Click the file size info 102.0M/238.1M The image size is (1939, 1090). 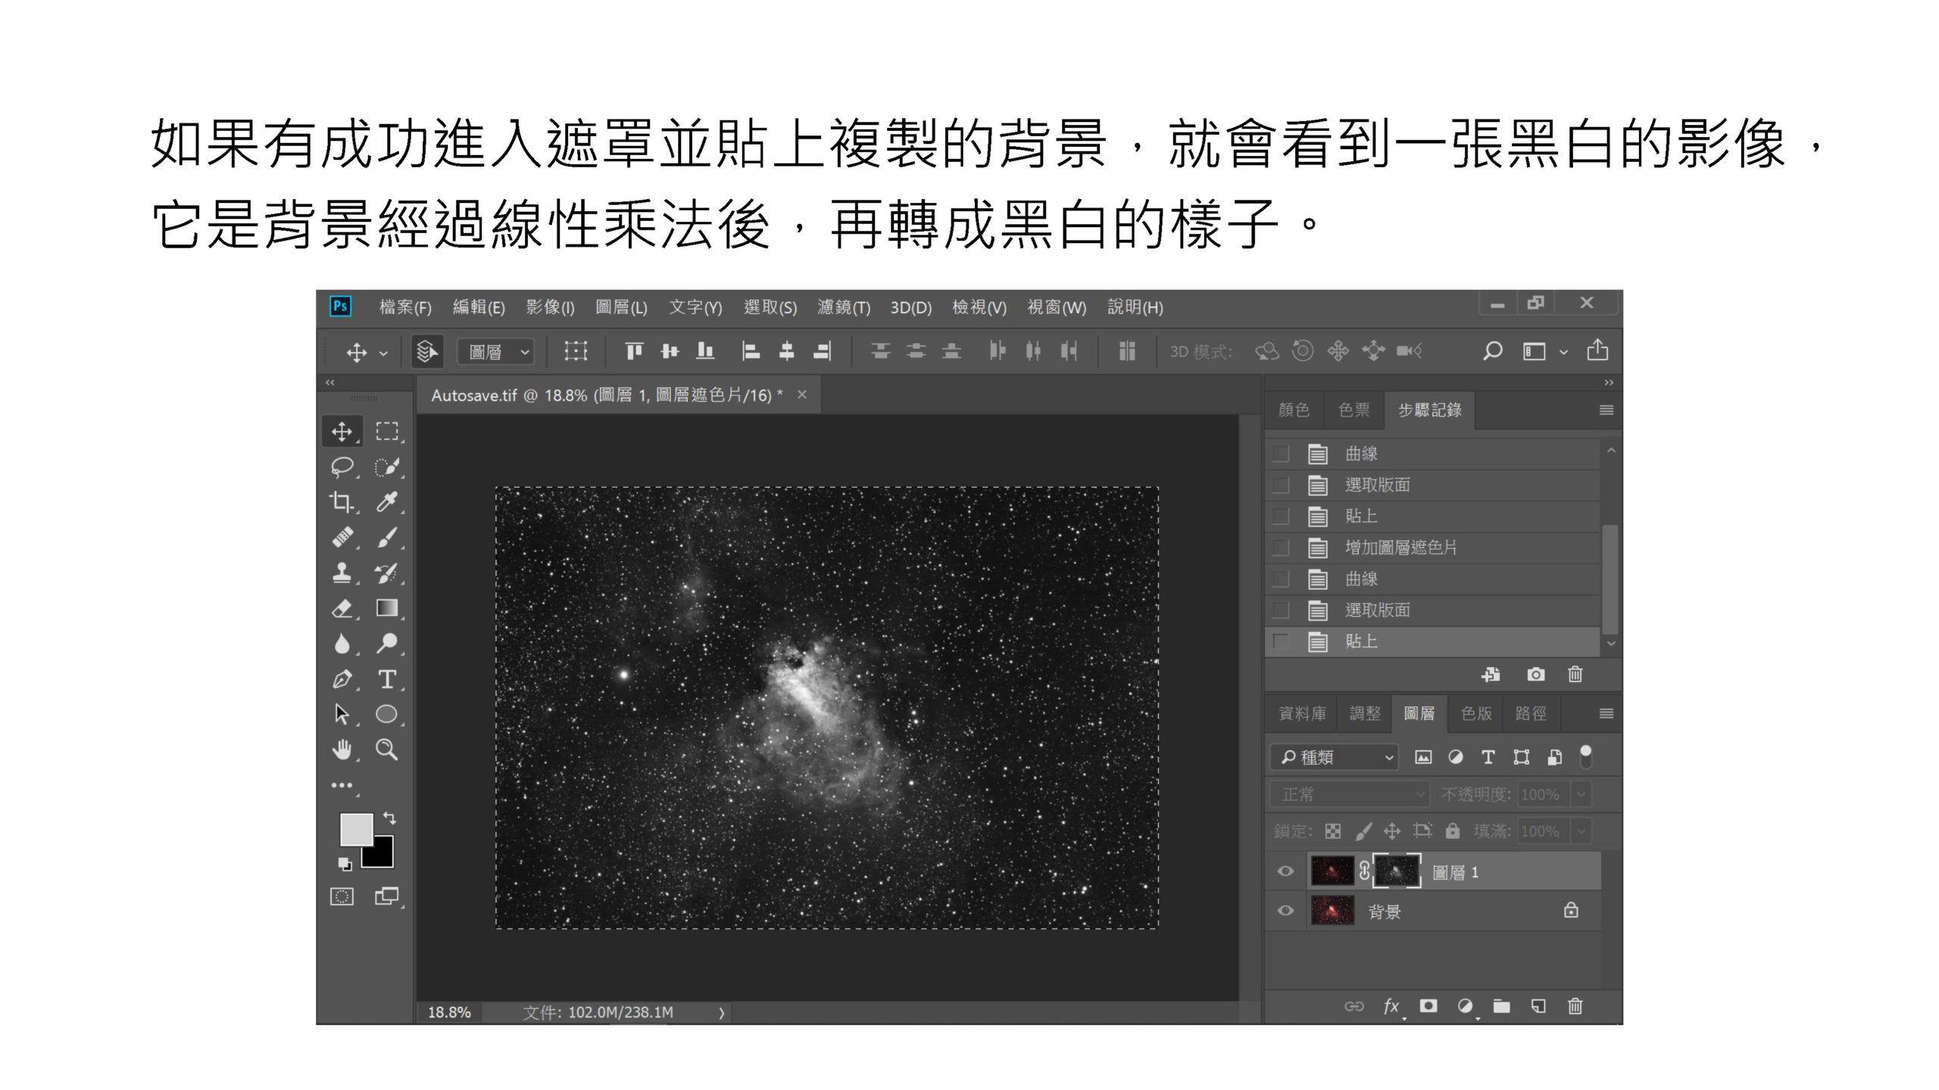tap(598, 1011)
